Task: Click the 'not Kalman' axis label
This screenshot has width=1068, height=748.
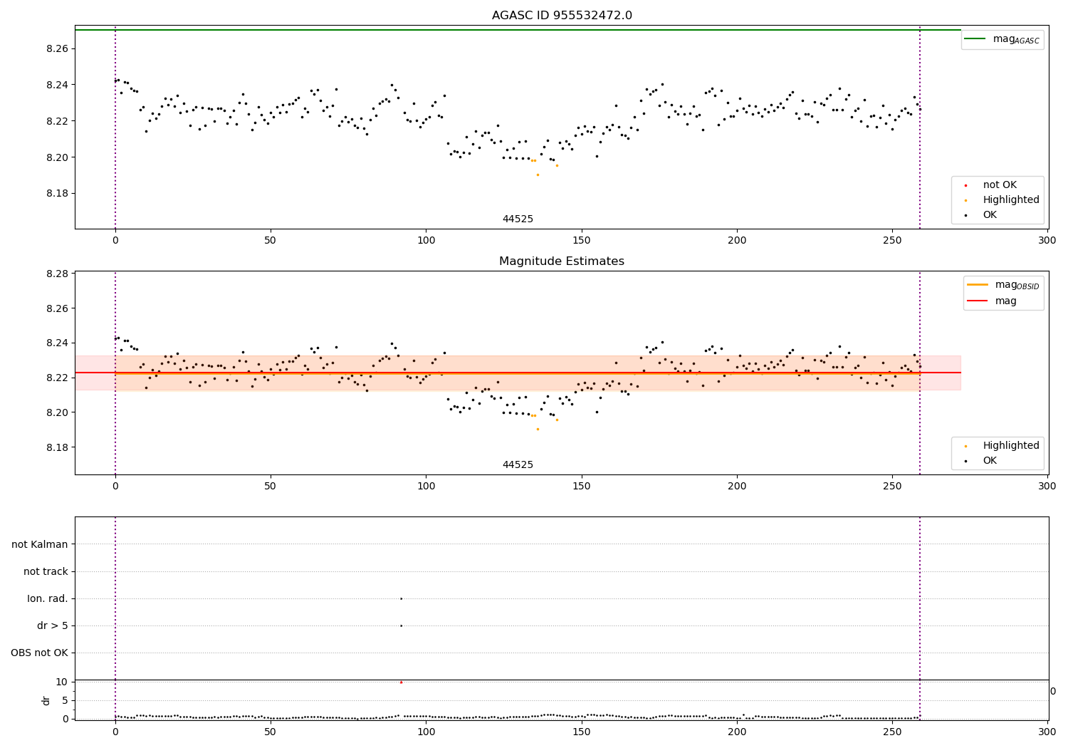Action: (40, 544)
